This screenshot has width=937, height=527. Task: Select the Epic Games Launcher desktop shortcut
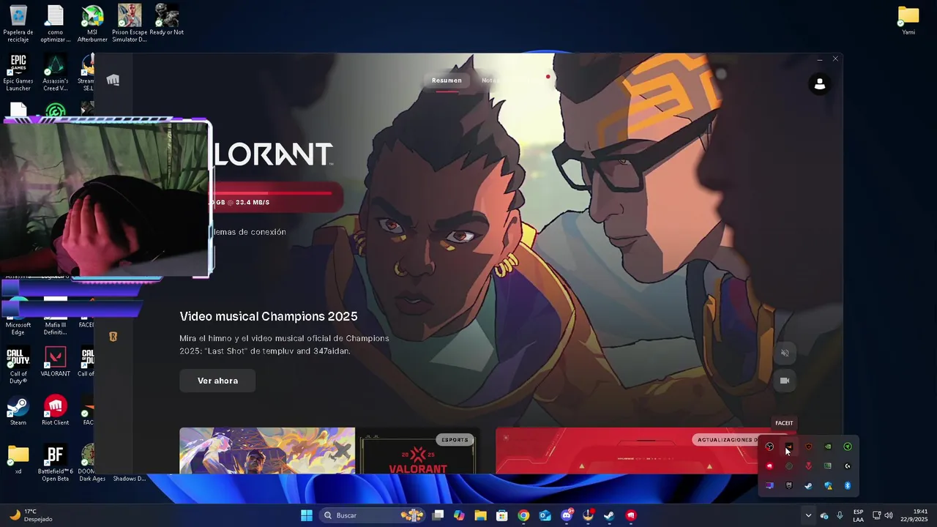(x=18, y=72)
